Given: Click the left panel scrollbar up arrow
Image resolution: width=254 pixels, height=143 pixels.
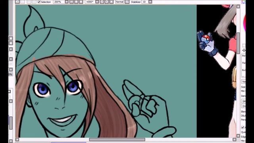Looking at the screenshot, I should pyautogui.click(x=11, y=101).
